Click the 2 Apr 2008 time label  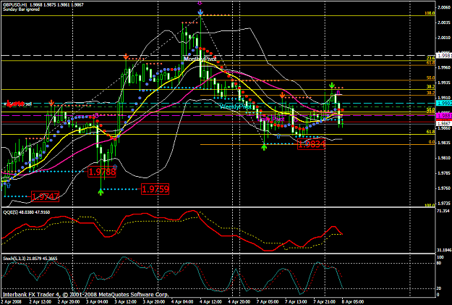click(11, 302)
